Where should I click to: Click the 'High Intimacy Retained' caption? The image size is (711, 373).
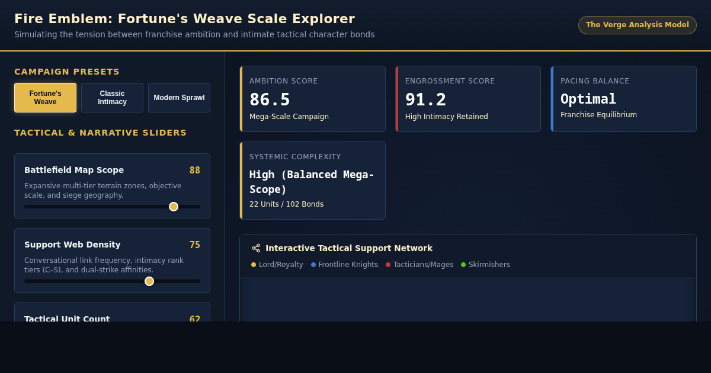pos(447,117)
